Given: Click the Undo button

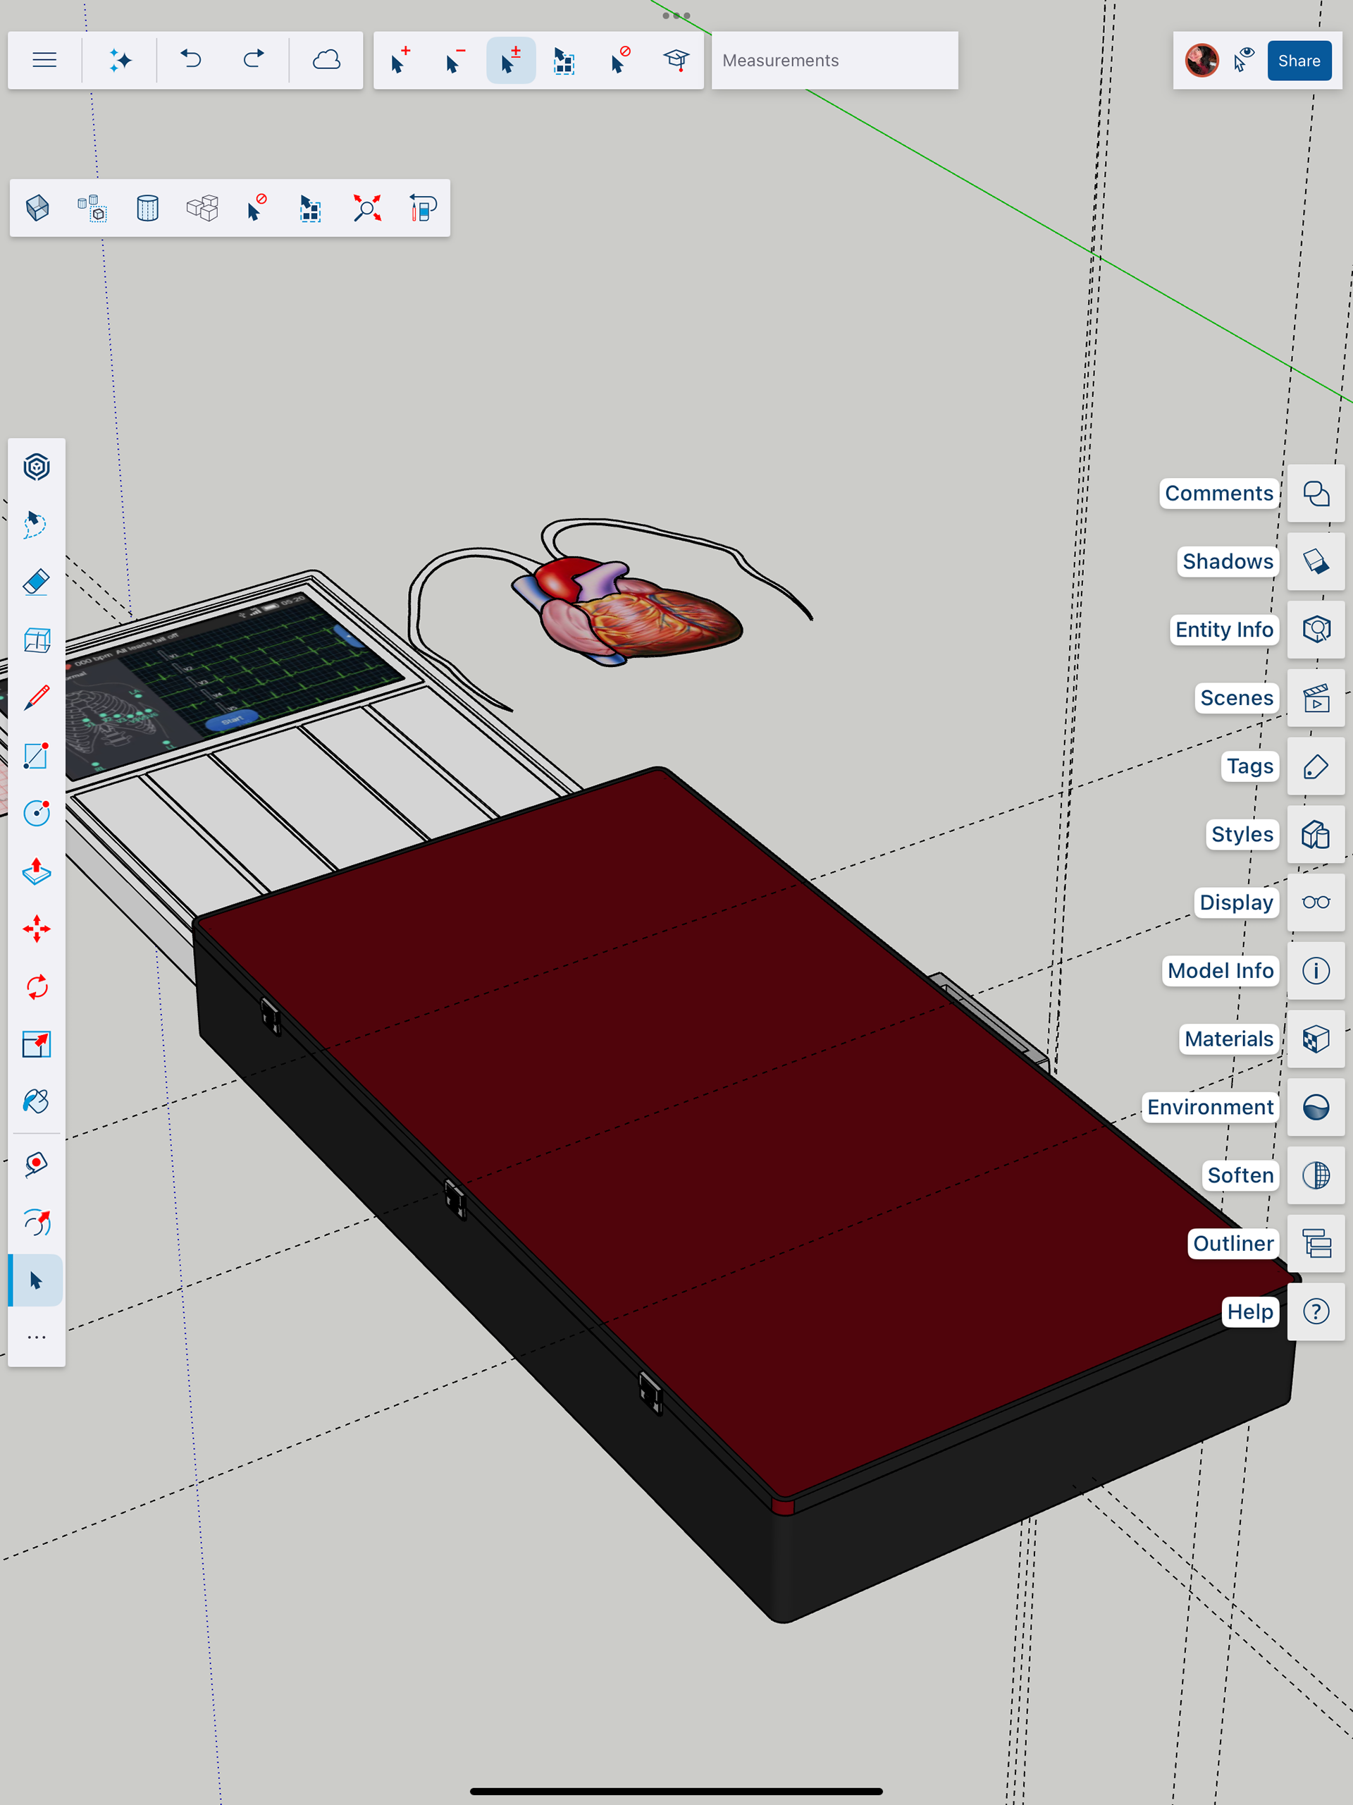Looking at the screenshot, I should [x=191, y=61].
